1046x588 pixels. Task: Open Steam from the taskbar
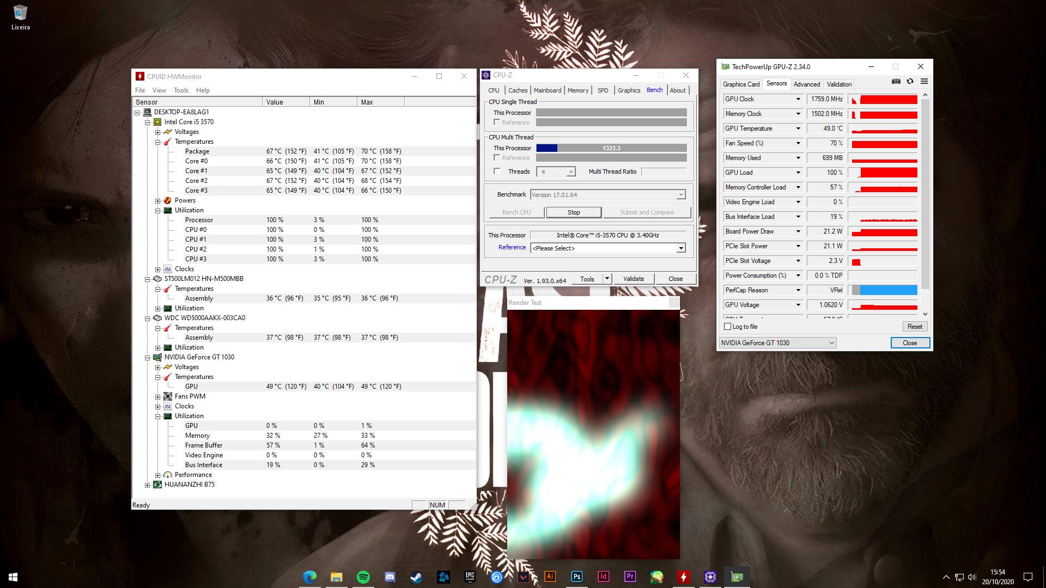[x=416, y=577]
